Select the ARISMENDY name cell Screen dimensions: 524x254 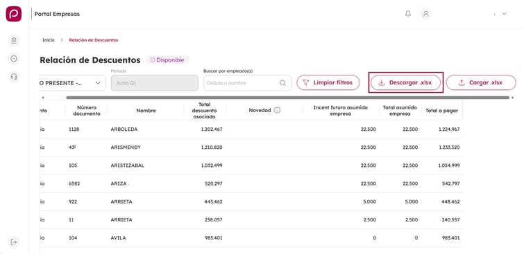click(126, 147)
